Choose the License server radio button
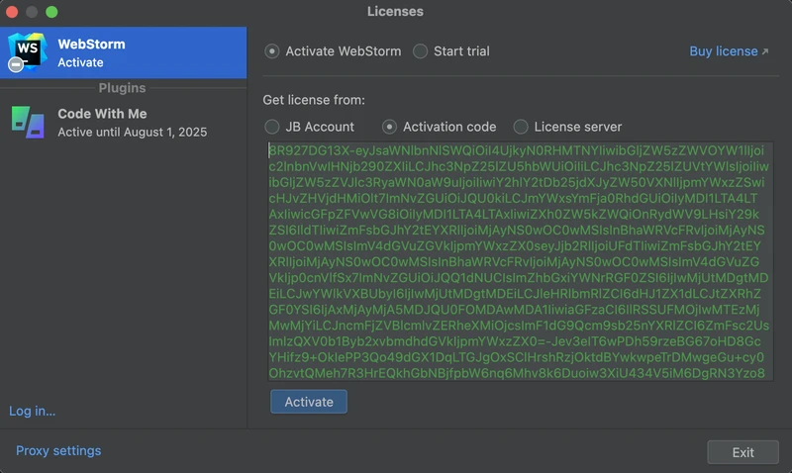This screenshot has width=792, height=473. [x=521, y=127]
